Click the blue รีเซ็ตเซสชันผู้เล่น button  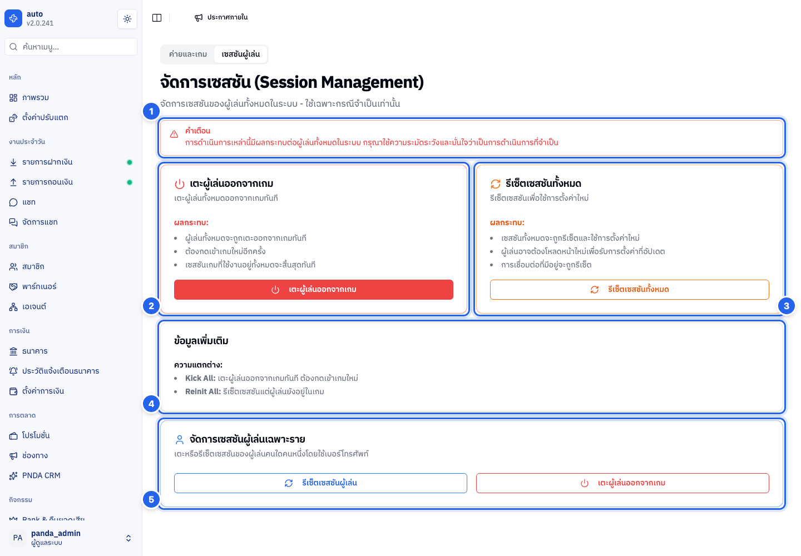320,483
